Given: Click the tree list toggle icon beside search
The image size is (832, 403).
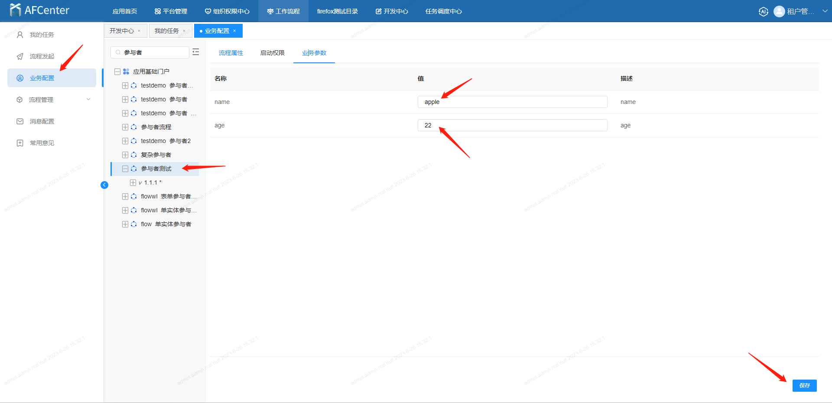Looking at the screenshot, I should point(196,52).
